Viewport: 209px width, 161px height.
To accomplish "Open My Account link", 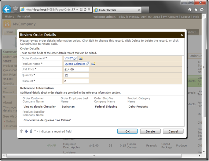I will pyautogui.click(x=170, y=17).
